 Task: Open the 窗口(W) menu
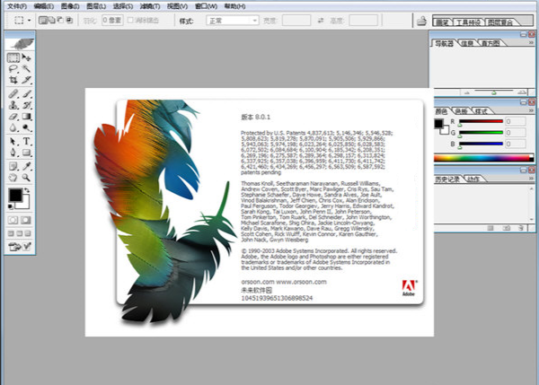pyautogui.click(x=206, y=6)
